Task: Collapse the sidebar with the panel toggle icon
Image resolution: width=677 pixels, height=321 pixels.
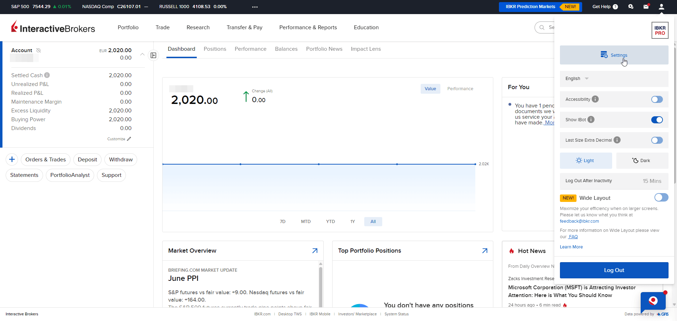Action: tap(153, 55)
